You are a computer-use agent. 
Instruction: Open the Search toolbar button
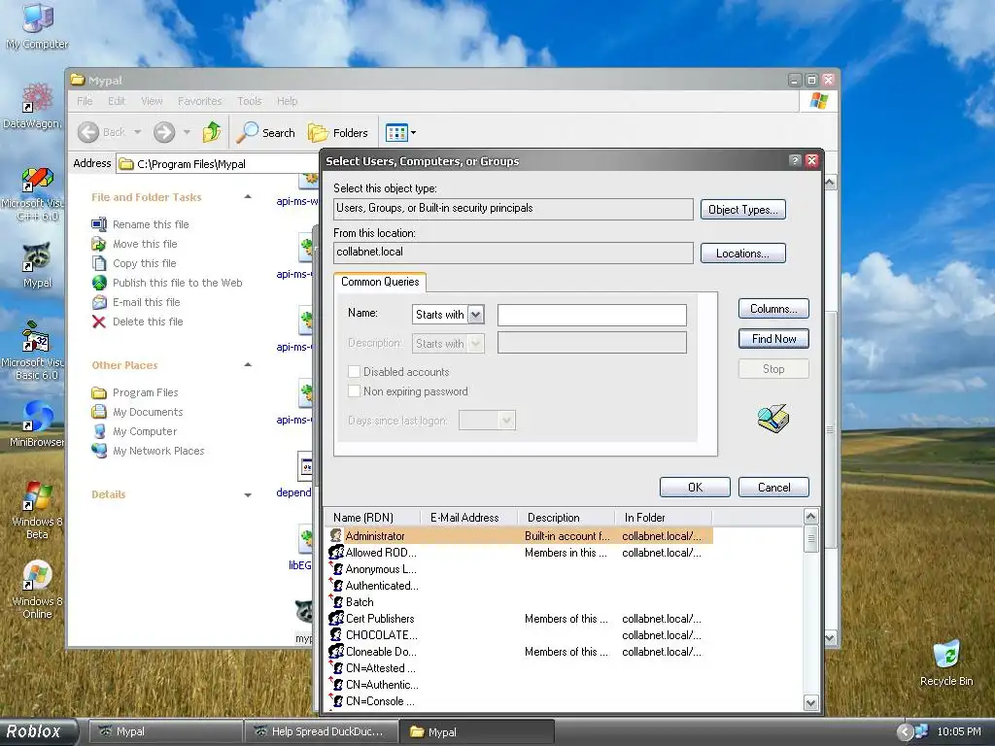click(x=266, y=132)
